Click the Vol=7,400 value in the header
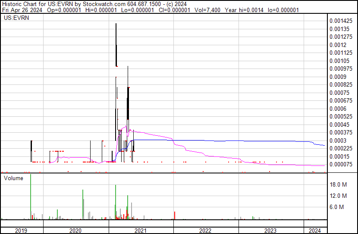The height and width of the screenshot is (234, 358). (x=207, y=10)
